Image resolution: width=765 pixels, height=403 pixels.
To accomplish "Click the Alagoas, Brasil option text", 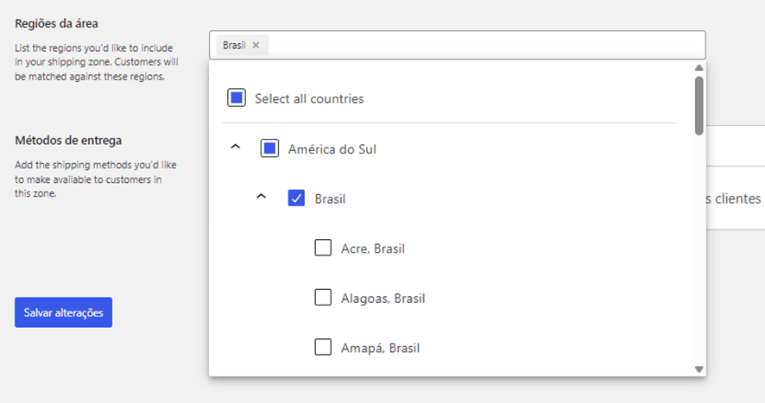I will tap(383, 299).
